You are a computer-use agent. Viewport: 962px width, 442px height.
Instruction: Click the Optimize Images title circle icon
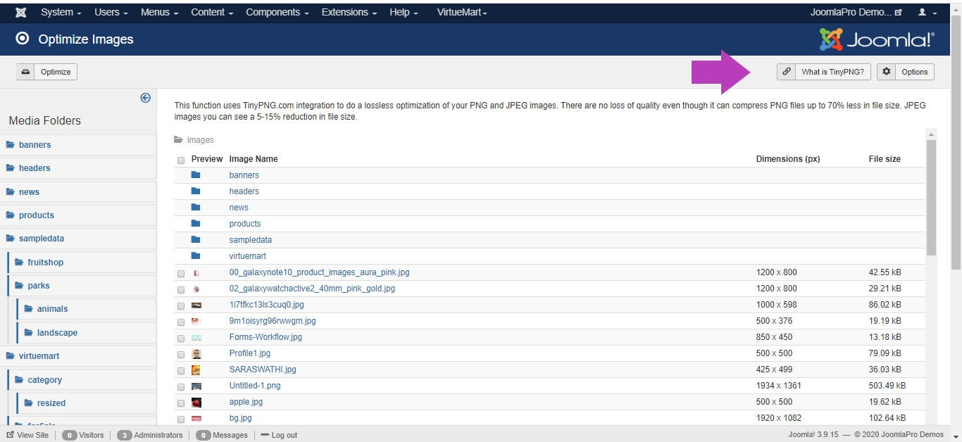click(x=23, y=39)
